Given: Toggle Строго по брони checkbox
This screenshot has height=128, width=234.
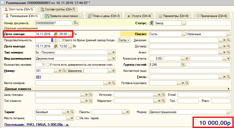Looking at the screenshot, I should pyautogui.click(x=61, y=40).
